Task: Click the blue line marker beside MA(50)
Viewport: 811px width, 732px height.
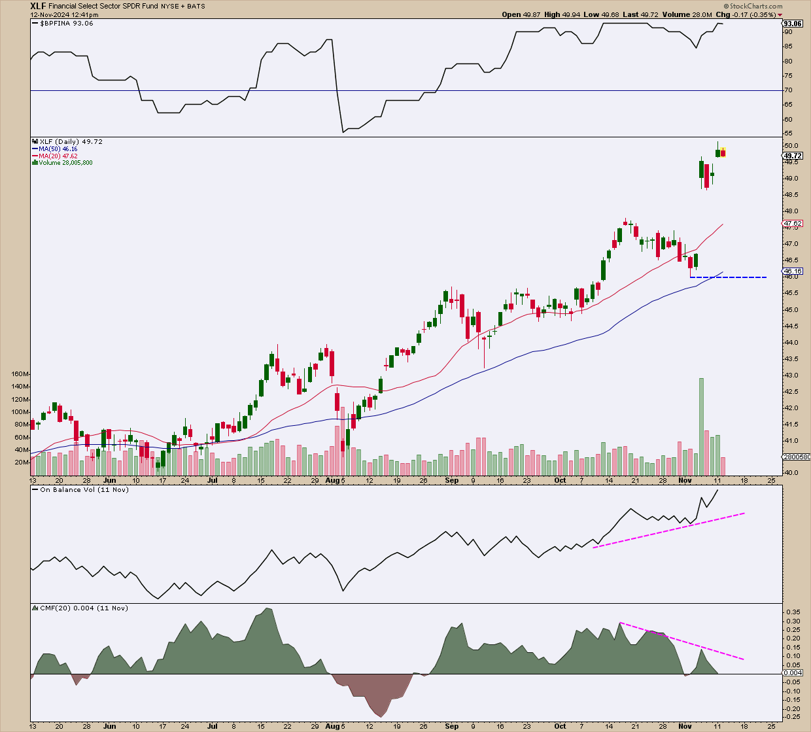Action: [35, 149]
